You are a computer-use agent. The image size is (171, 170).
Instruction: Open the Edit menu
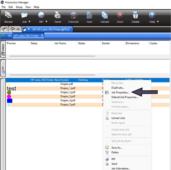(11, 7)
